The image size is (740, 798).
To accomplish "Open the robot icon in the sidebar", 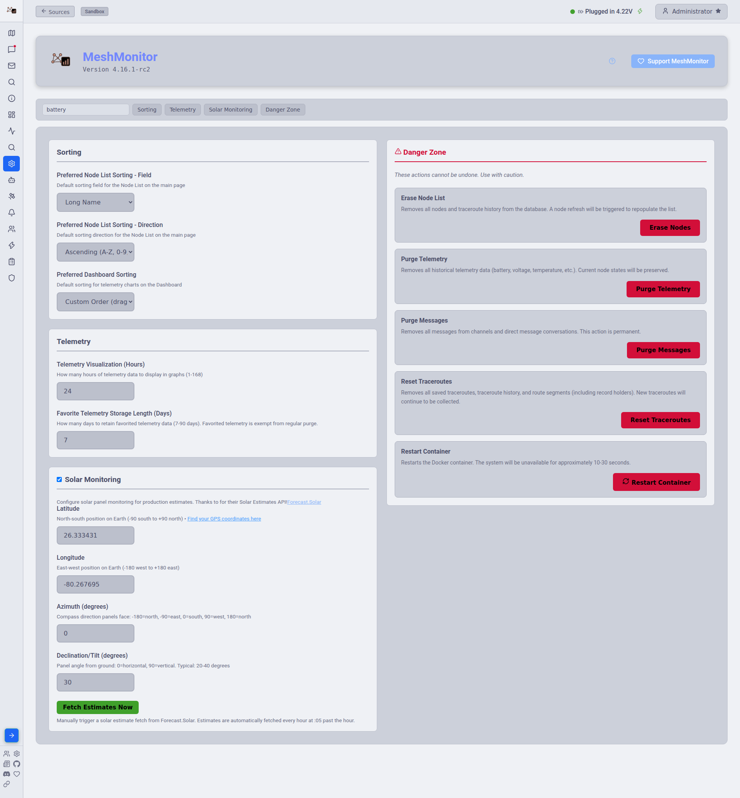I will click(12, 180).
